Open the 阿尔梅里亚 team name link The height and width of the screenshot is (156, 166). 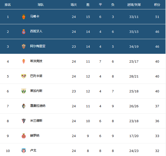[38, 46]
